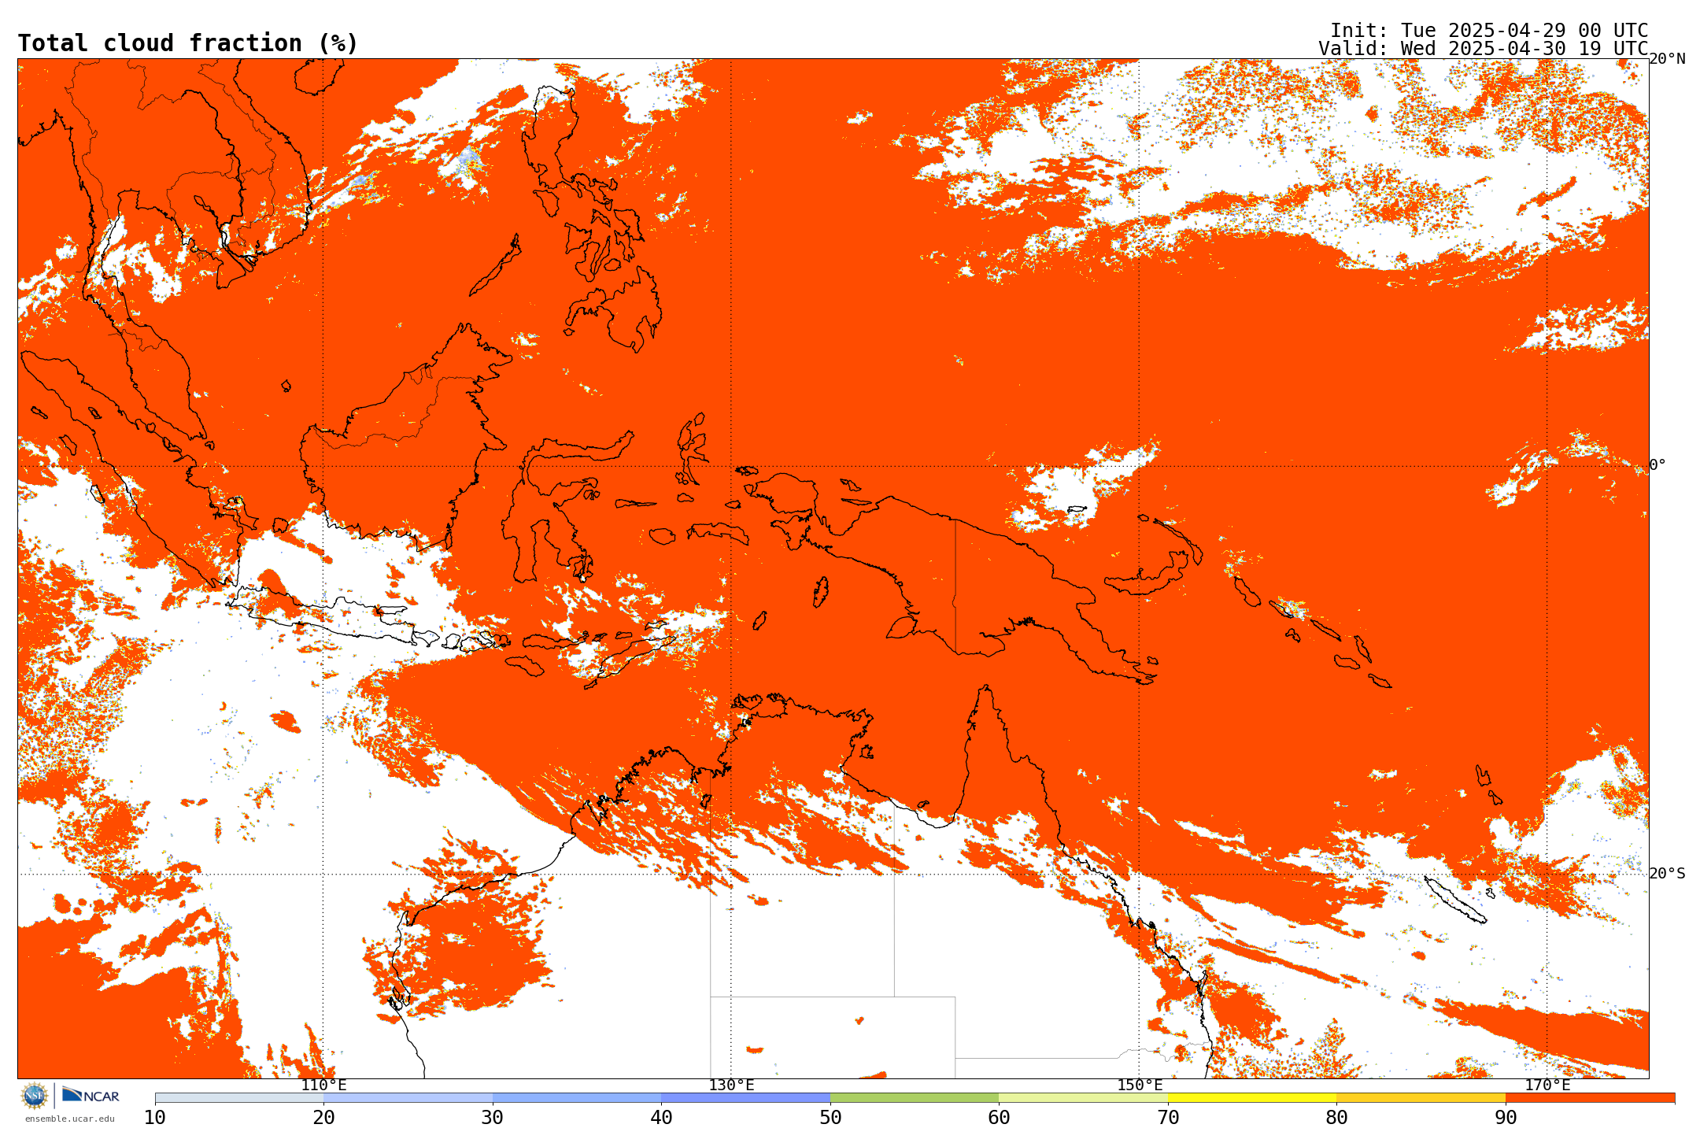1700x1128 pixels.
Task: Click the 20-30 light blue colorbar segment
Action: [408, 1097]
